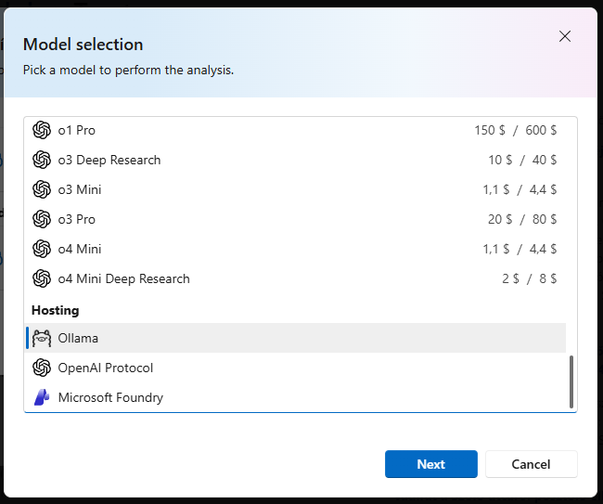Click the OpenAI logo beside o3 Pro
The image size is (603, 504).
(42, 219)
